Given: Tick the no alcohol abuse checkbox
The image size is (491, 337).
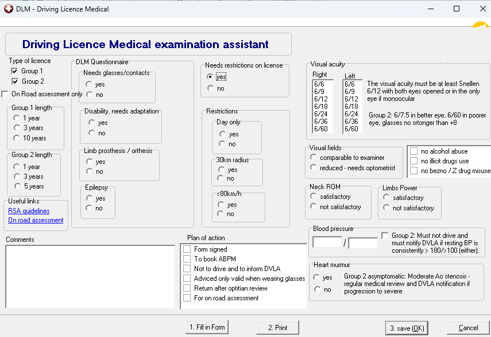Looking at the screenshot, I should coord(413,151).
